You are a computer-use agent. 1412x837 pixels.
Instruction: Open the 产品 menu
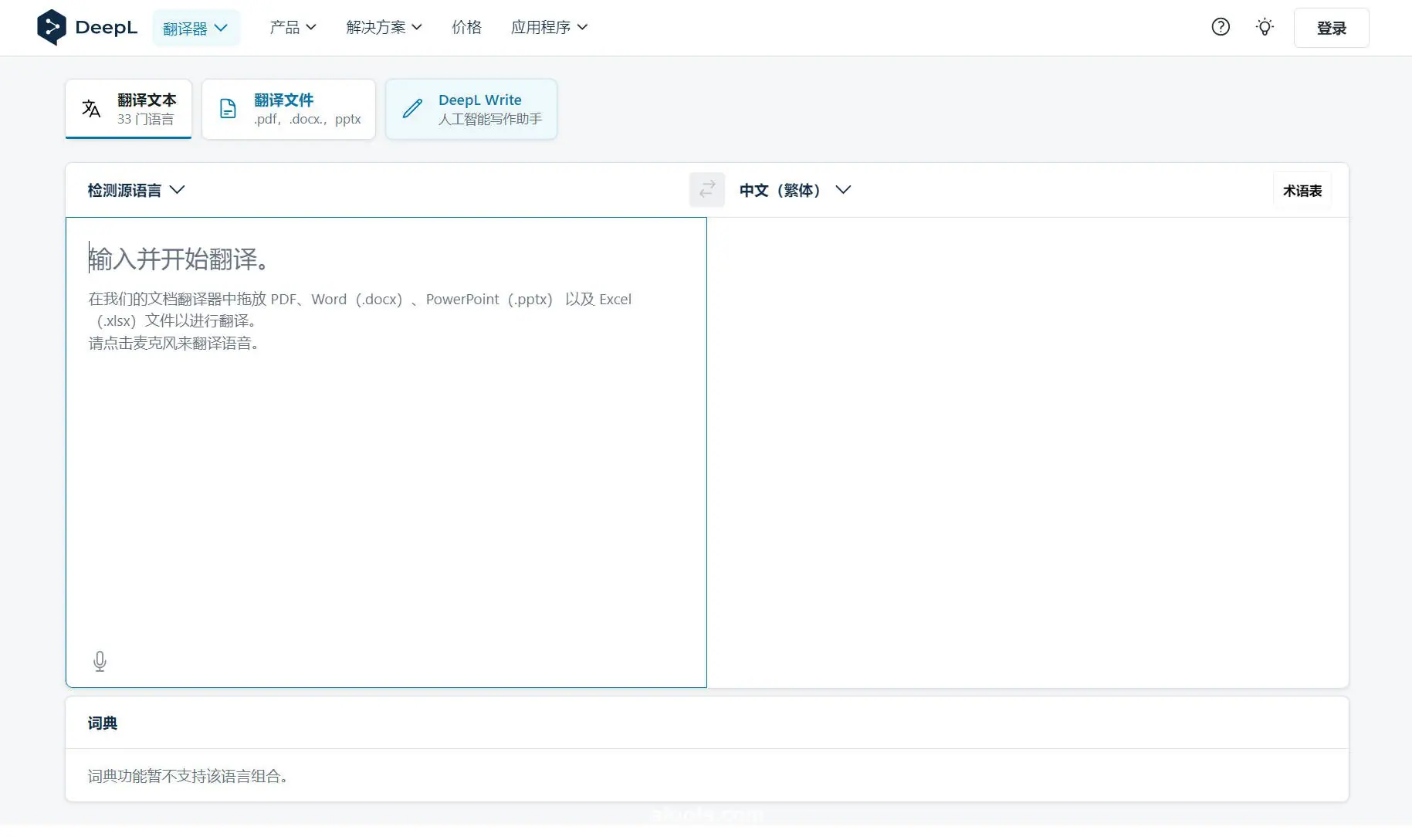tap(293, 27)
